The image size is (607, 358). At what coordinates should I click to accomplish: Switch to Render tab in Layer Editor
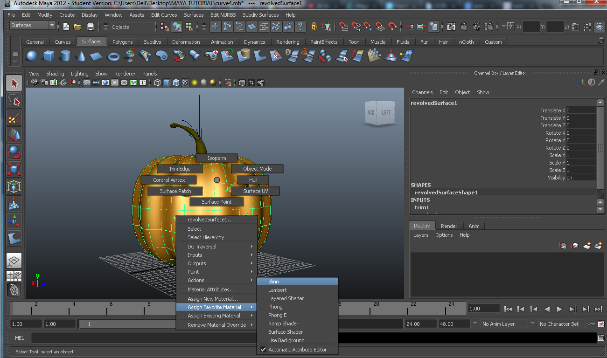(x=449, y=226)
